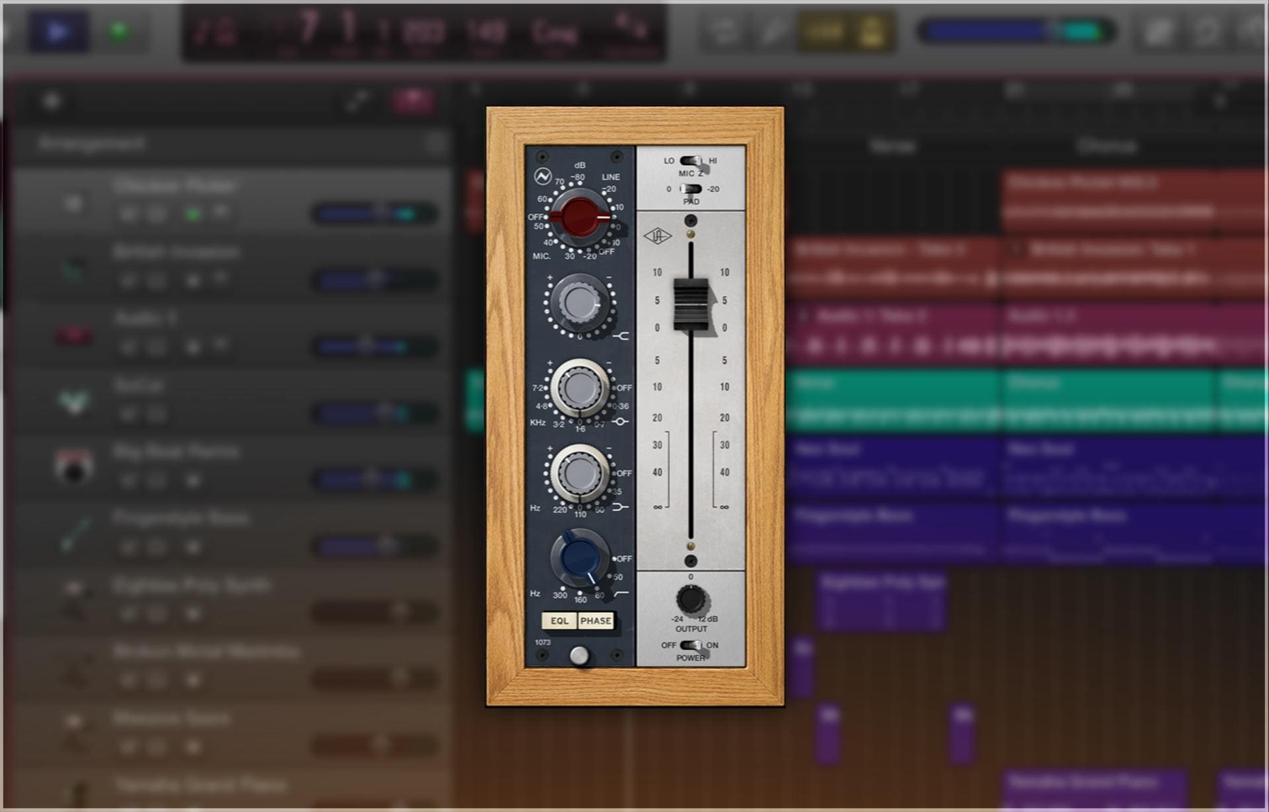This screenshot has height=812, width=1269.
Task: Click the red input gain knob
Action: (580, 217)
